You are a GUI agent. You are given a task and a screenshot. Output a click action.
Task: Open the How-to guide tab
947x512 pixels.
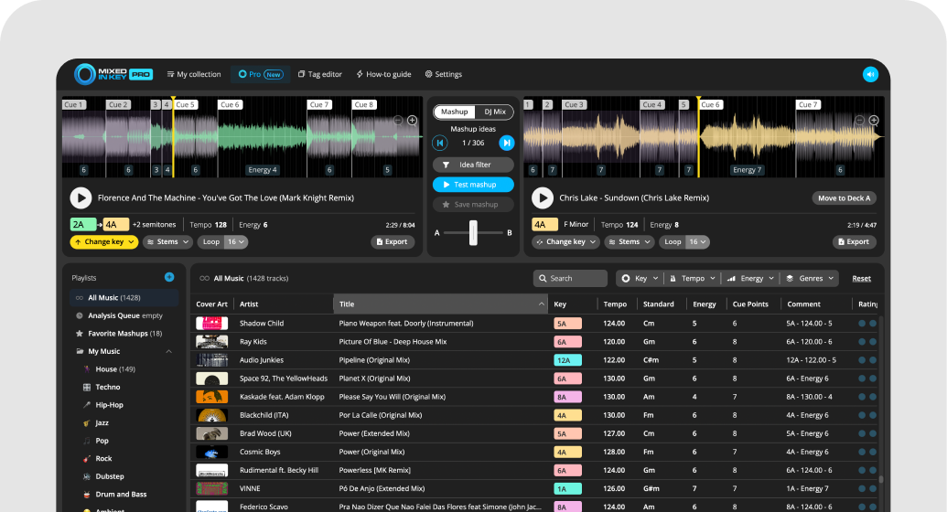tap(383, 74)
